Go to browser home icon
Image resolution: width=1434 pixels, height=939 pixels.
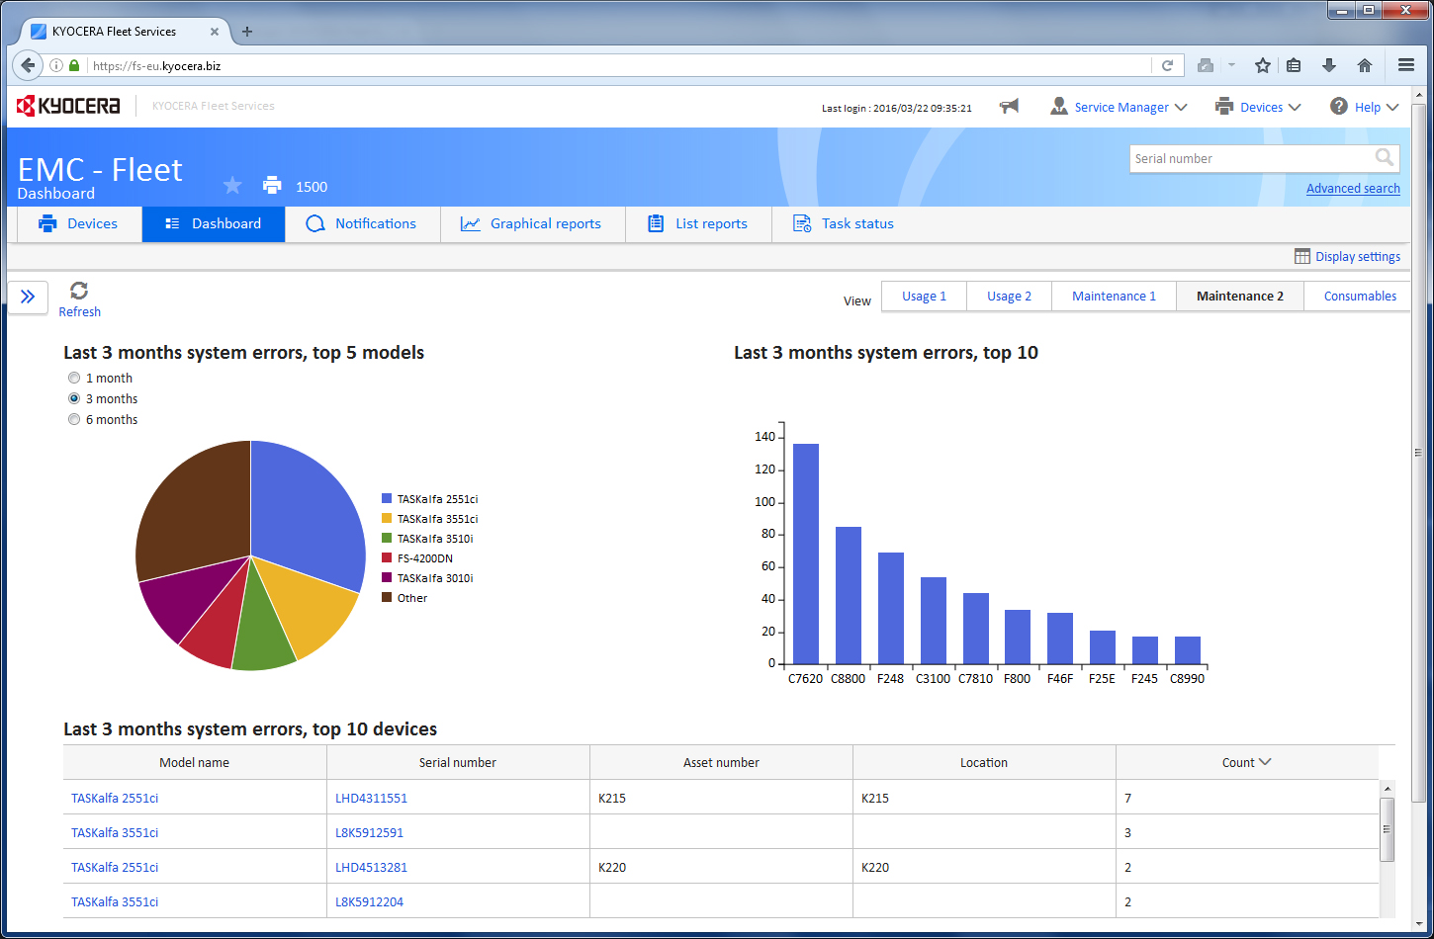click(1365, 65)
